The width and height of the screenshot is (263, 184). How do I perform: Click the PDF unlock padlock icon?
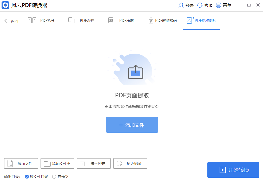point(151,20)
